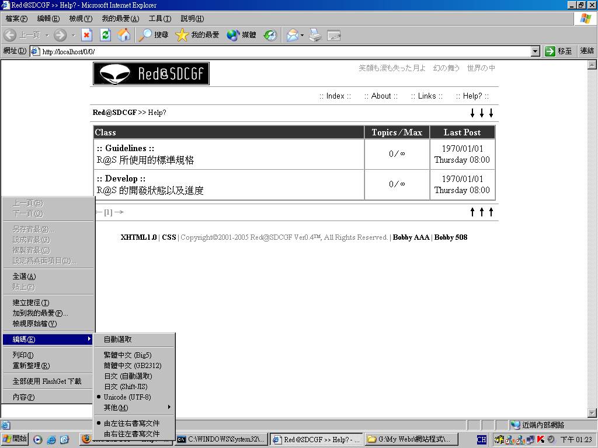Click the Stop loading X icon
The width and height of the screenshot is (598, 448).
tap(87, 35)
